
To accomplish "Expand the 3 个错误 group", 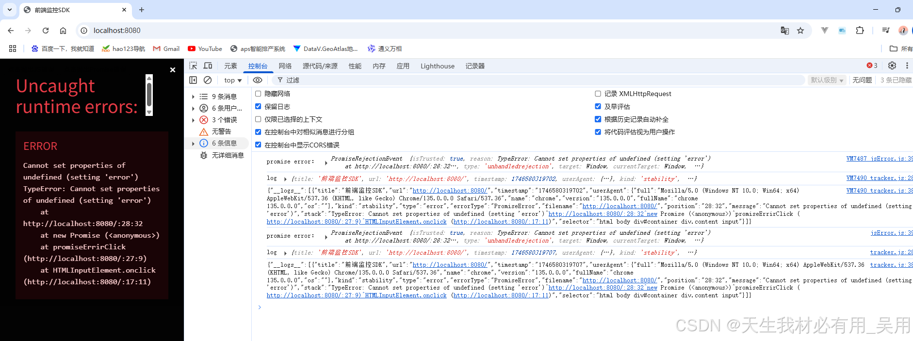I will tap(193, 120).
